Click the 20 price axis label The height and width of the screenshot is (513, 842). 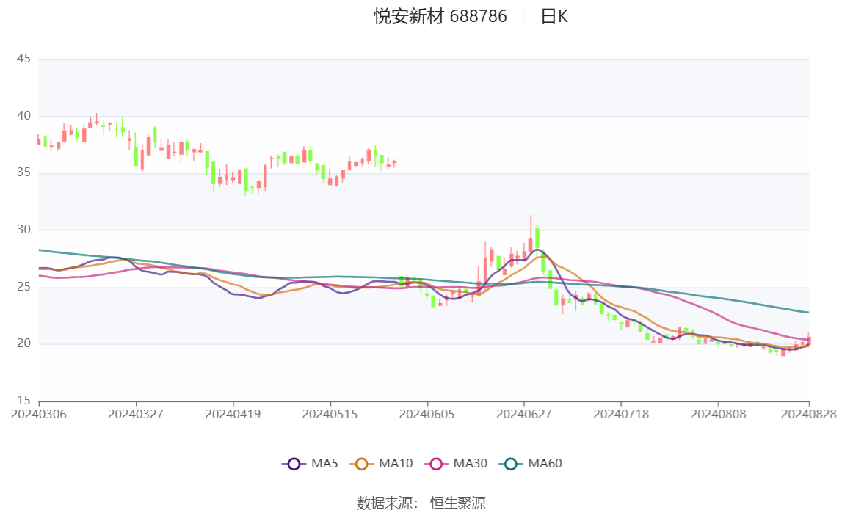tap(23, 343)
